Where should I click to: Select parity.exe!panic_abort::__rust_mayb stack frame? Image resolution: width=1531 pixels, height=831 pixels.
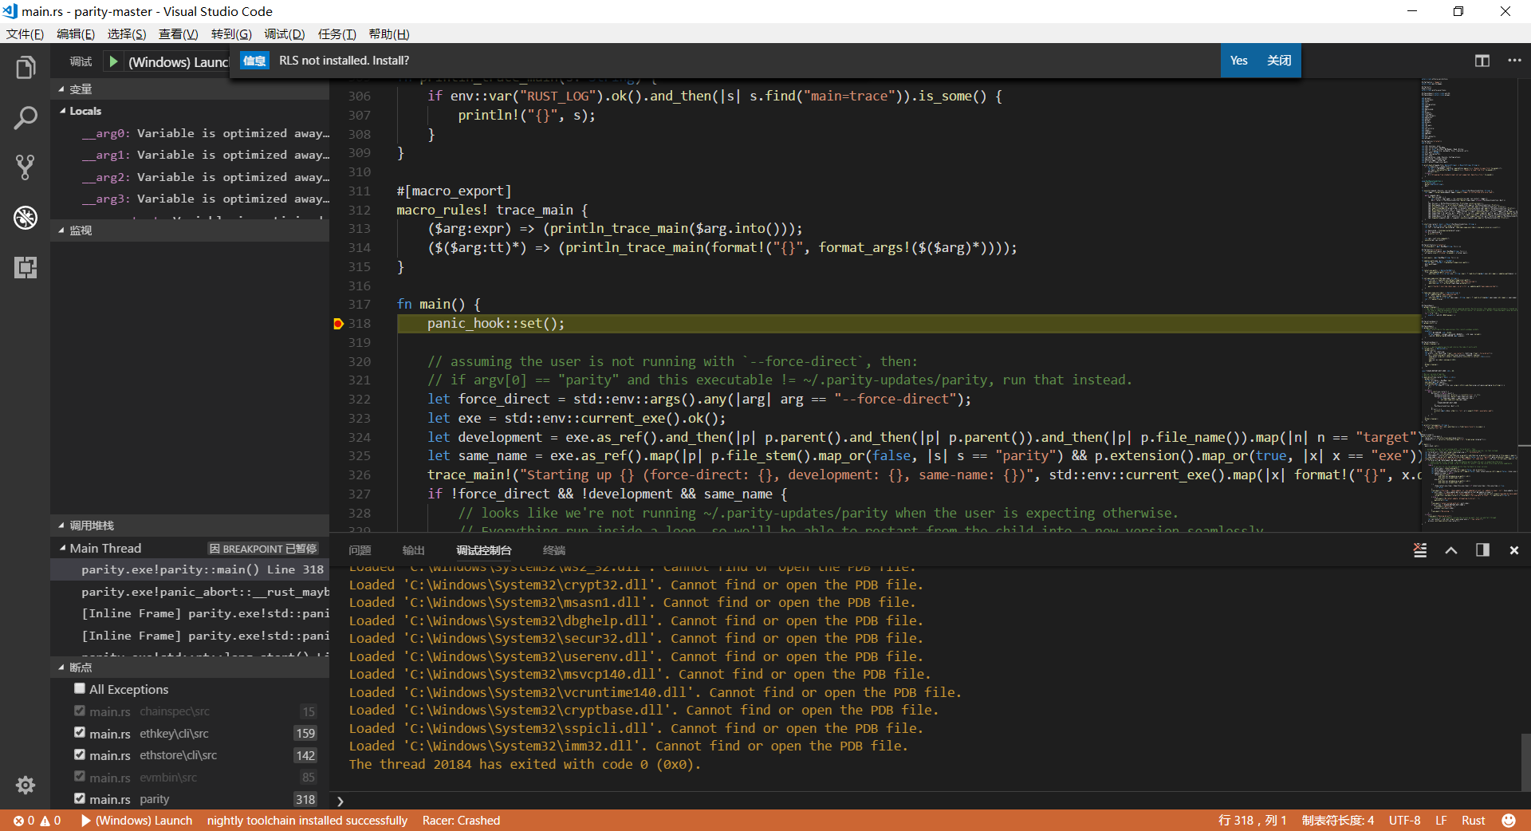(x=190, y=592)
